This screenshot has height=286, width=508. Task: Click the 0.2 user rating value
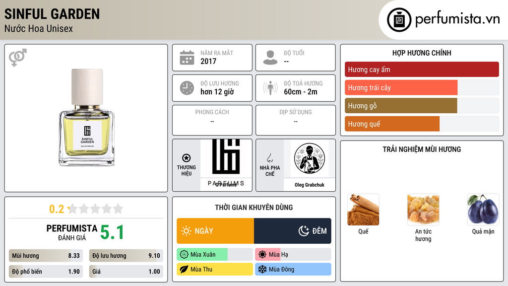click(x=57, y=209)
